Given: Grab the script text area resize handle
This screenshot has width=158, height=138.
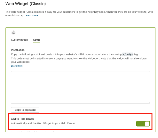Looking at the screenshot, I should (x=149, y=102).
